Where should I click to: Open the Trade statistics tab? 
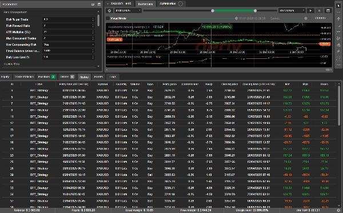[24, 77]
